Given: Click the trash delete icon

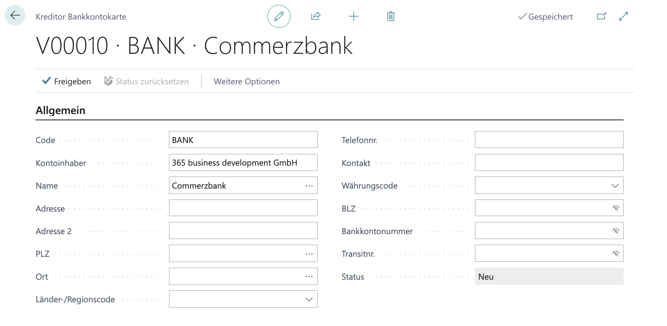Looking at the screenshot, I should 390,16.
